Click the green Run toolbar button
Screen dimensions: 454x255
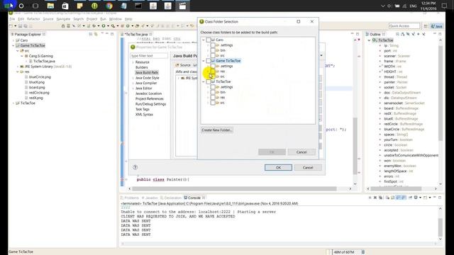coord(104,26)
